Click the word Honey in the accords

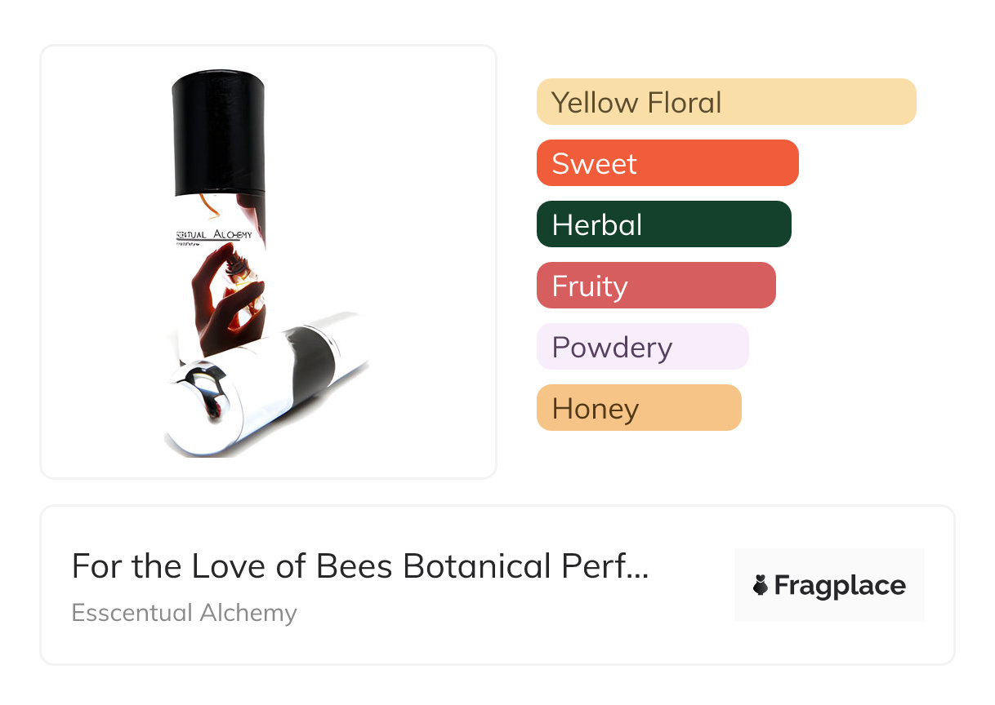(x=595, y=409)
